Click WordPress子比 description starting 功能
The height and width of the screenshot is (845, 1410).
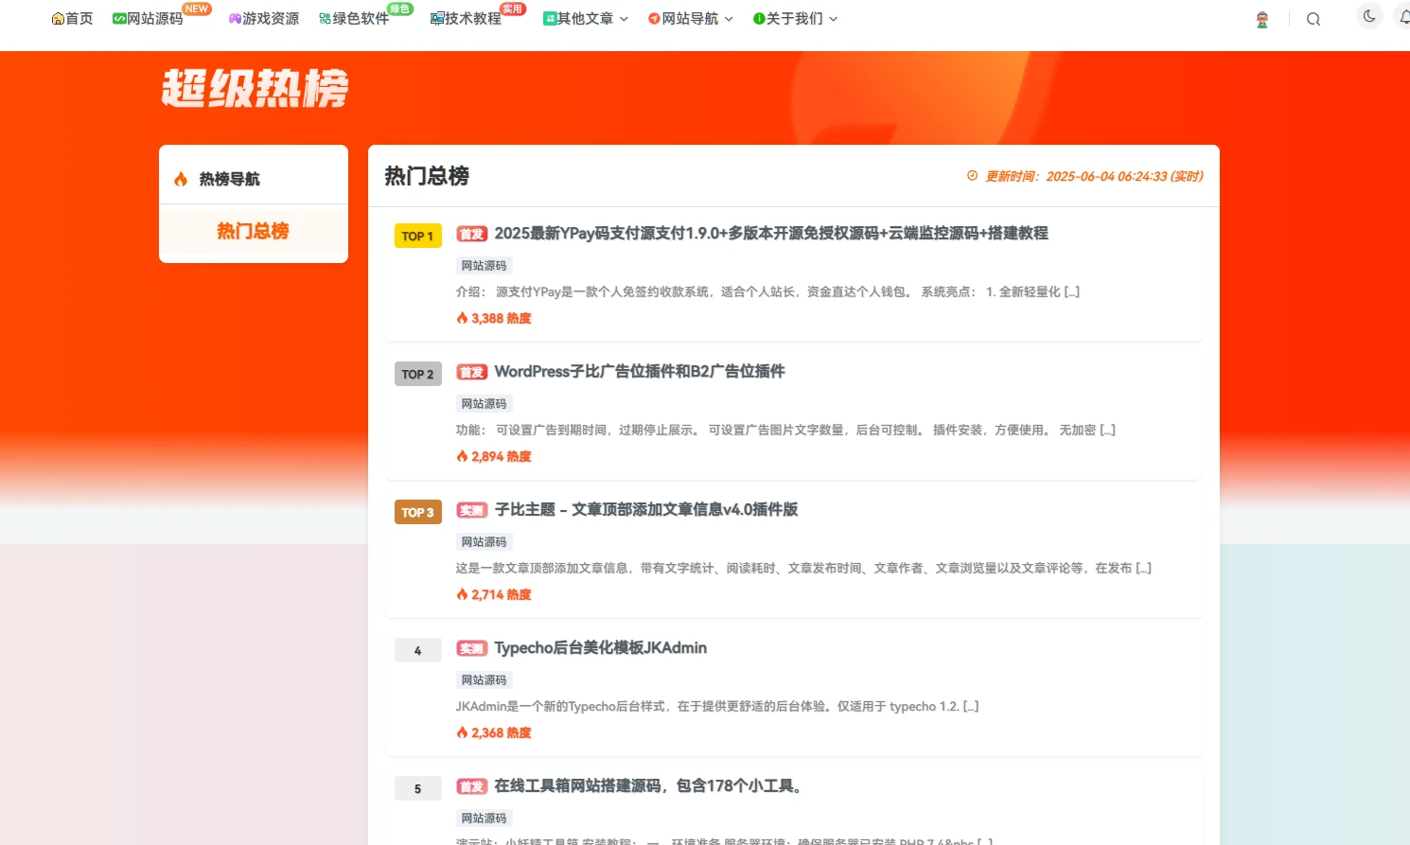click(x=785, y=431)
